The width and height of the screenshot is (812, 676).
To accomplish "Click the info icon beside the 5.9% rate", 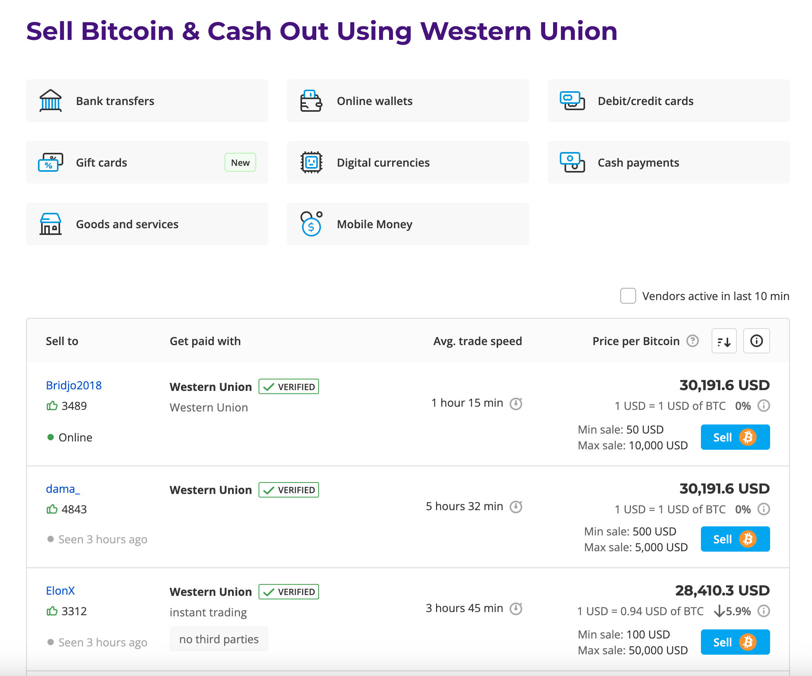I will point(763,611).
